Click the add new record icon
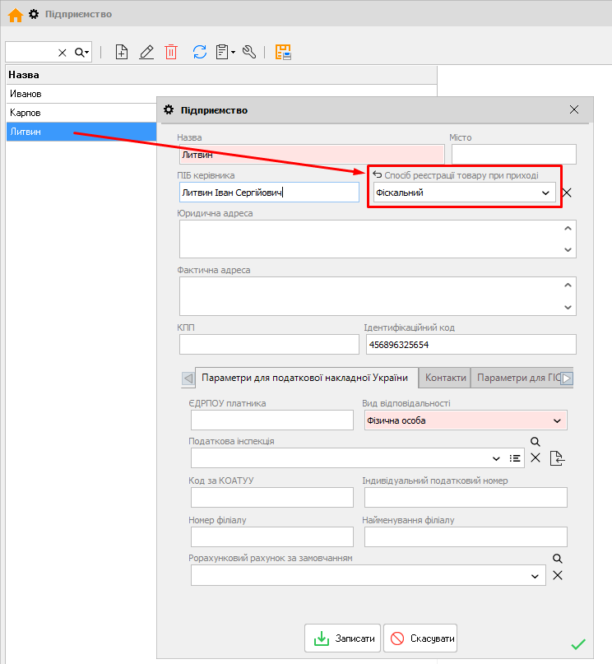This screenshot has width=612, height=664. coord(122,52)
